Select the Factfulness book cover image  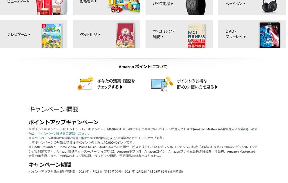point(196,36)
